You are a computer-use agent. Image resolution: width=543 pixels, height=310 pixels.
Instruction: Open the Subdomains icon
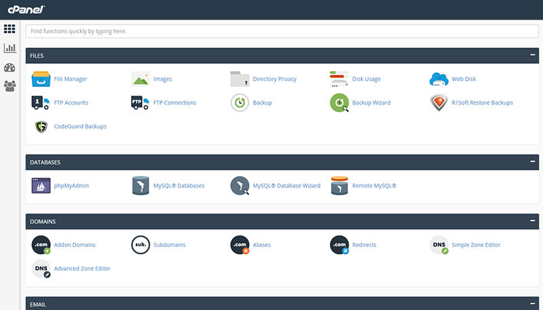(141, 245)
